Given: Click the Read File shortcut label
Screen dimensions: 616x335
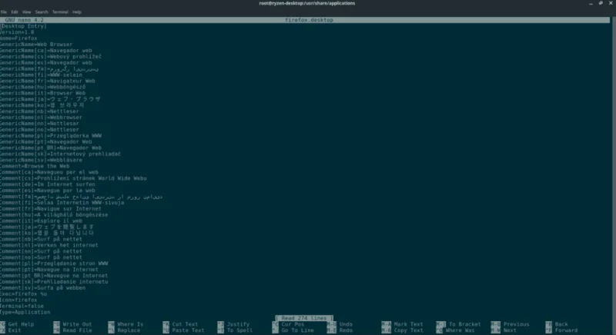Looking at the screenshot, I should coord(78,330).
